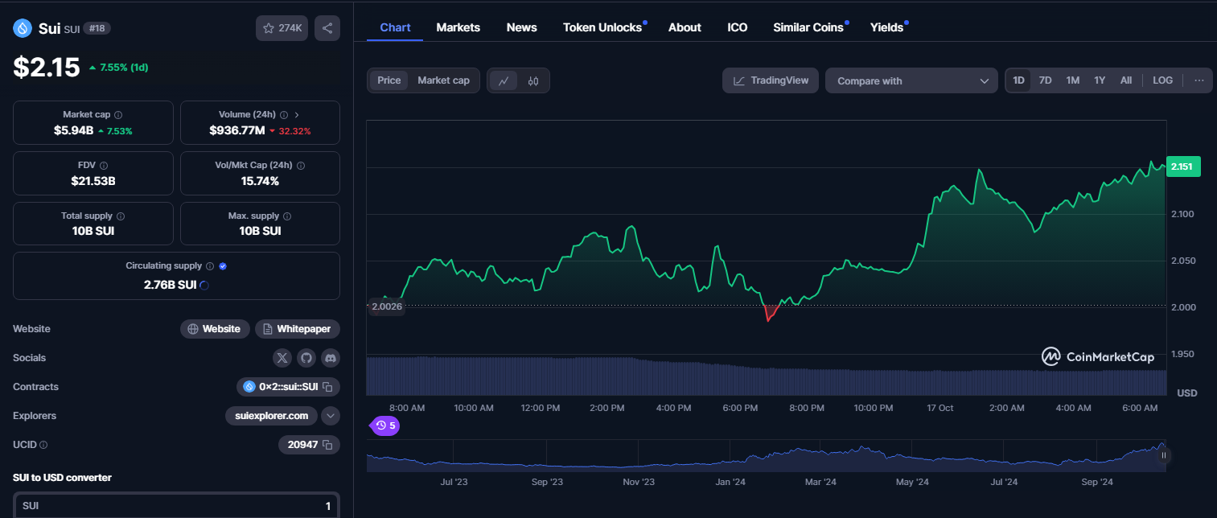Click the Sui coin logo icon
The width and height of the screenshot is (1217, 518).
tap(22, 28)
